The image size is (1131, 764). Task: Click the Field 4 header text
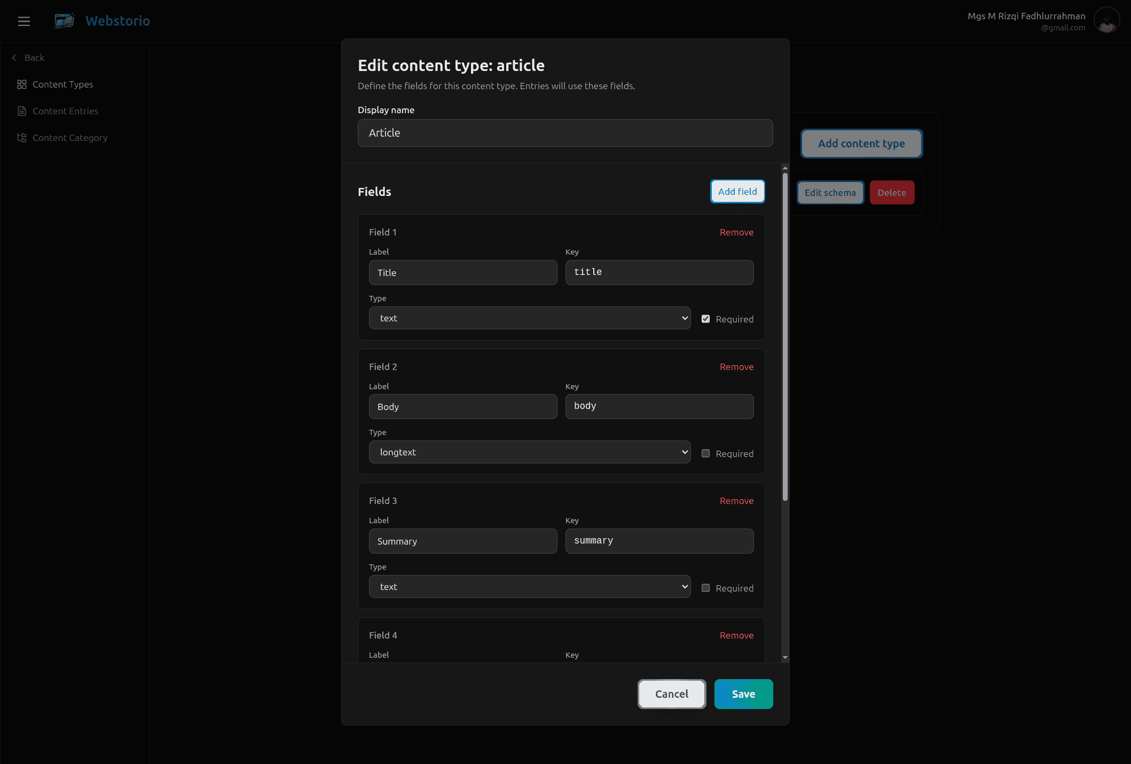[x=383, y=635]
